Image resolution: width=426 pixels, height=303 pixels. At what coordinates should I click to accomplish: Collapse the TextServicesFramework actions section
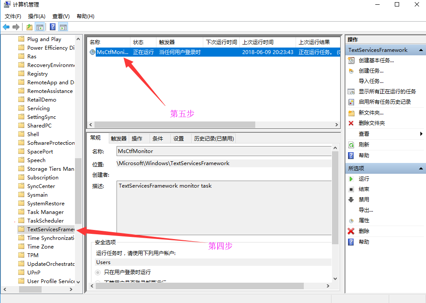[x=421, y=50]
